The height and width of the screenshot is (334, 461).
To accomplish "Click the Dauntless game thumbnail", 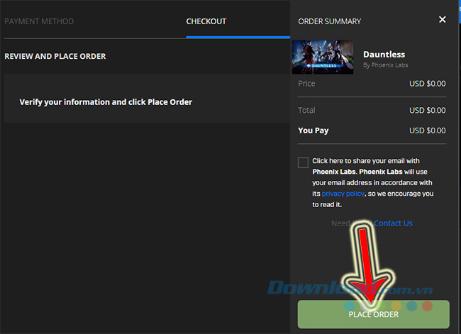I will 323,57.
